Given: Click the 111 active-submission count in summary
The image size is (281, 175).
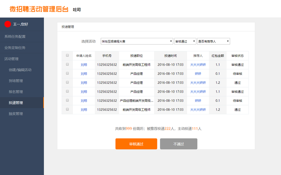Looking at the screenshot, I should pyautogui.click(x=195, y=129).
